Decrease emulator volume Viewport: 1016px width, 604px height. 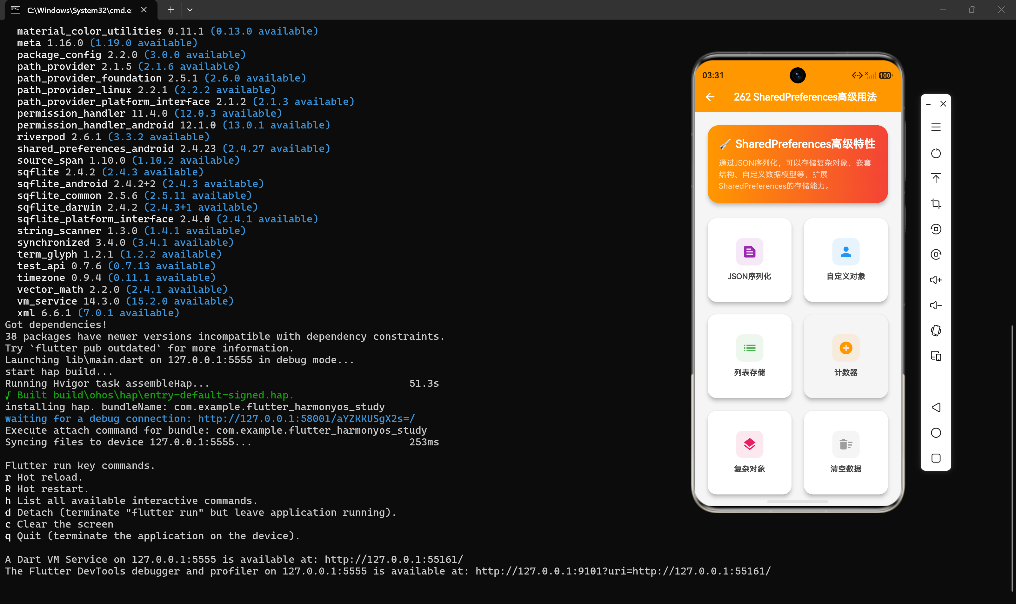936,305
